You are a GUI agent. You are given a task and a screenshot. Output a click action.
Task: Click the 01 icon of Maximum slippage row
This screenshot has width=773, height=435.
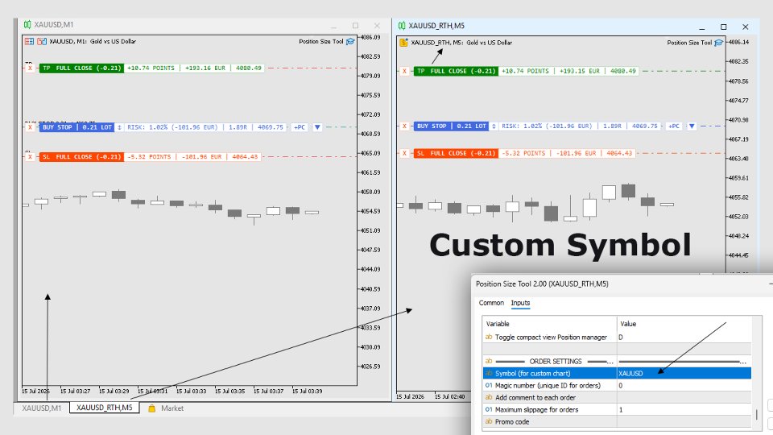[489, 409]
